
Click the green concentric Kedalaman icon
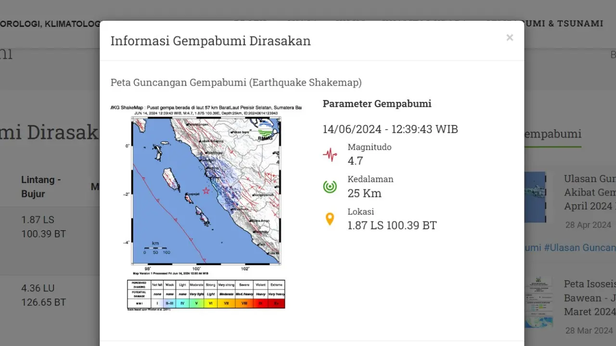(x=330, y=186)
